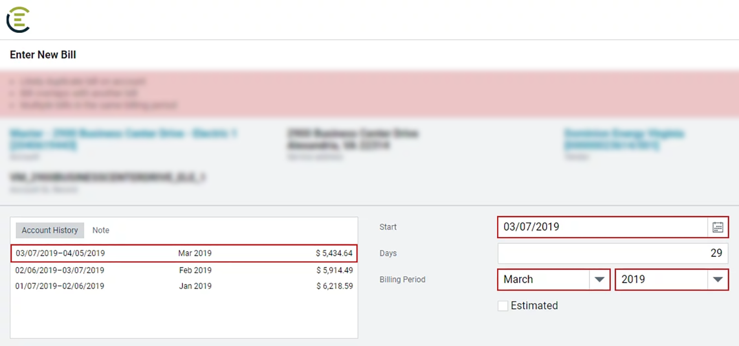Image resolution: width=739 pixels, height=346 pixels.
Task: Click the Start date field showing 03/07/2019
Action: pos(603,227)
